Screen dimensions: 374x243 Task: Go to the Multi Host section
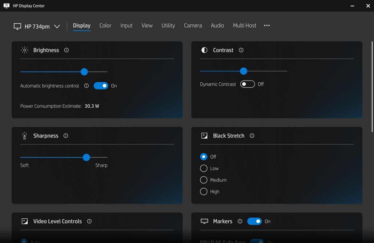(x=244, y=25)
